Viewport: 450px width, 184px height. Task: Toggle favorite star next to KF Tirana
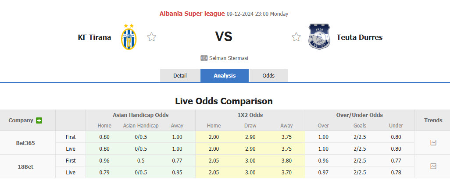(x=151, y=37)
